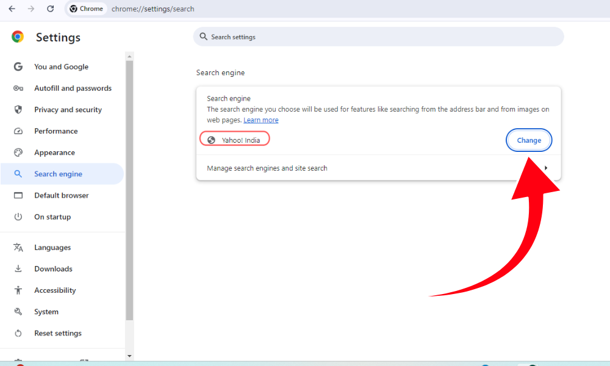Image resolution: width=610 pixels, height=366 pixels.
Task: Open Default browser settings
Action: coord(62,195)
